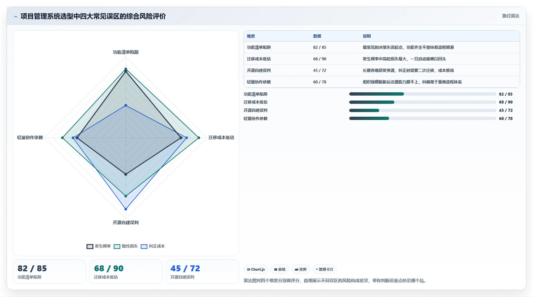Click the 功能清单陷阱 radar axis label
Viewport: 533px width, 297px height.
click(x=126, y=52)
